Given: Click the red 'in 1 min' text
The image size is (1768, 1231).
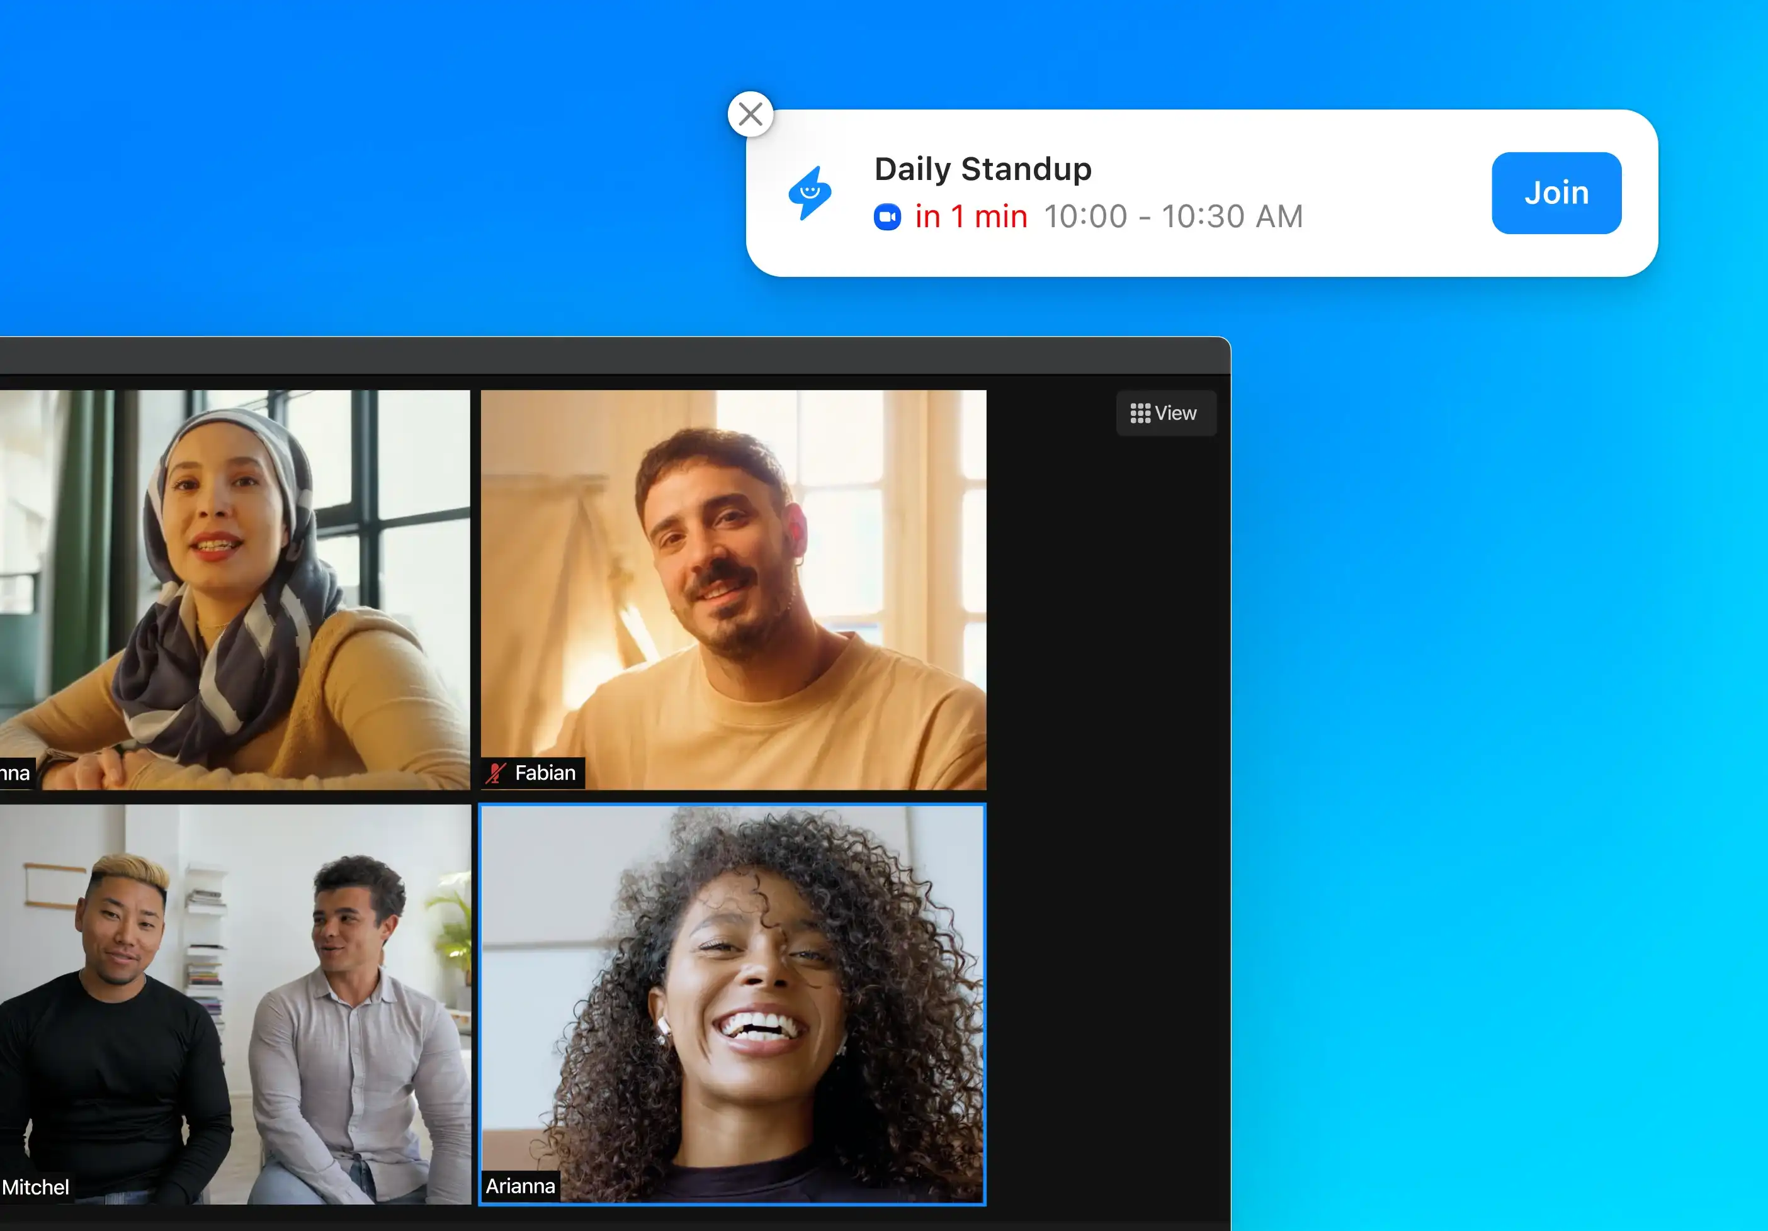Looking at the screenshot, I should (x=971, y=217).
